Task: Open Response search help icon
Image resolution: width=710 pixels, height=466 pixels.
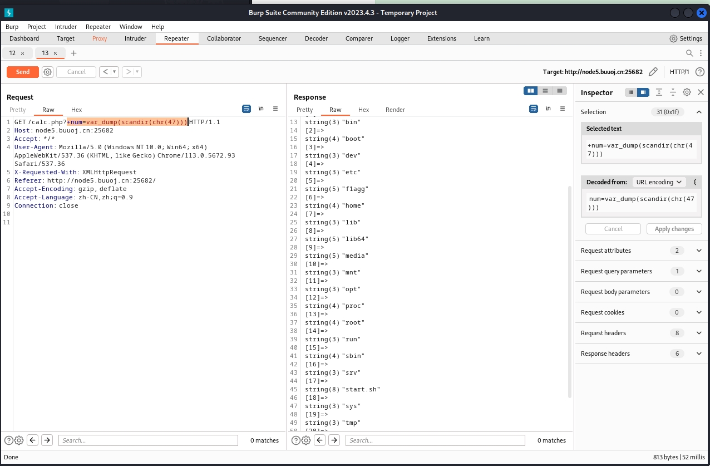Action: (x=295, y=440)
